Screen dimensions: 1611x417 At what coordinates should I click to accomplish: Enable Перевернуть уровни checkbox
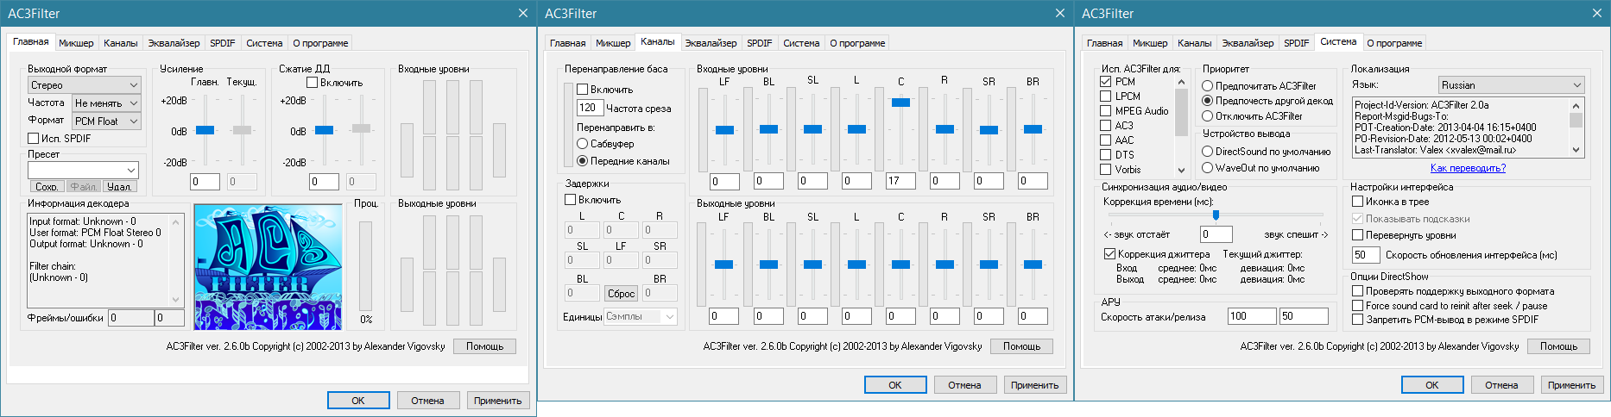1405,235
